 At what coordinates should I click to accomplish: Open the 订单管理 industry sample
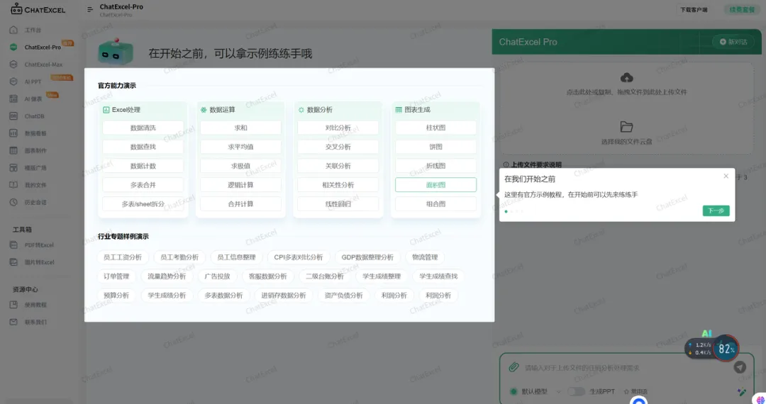tap(116, 276)
